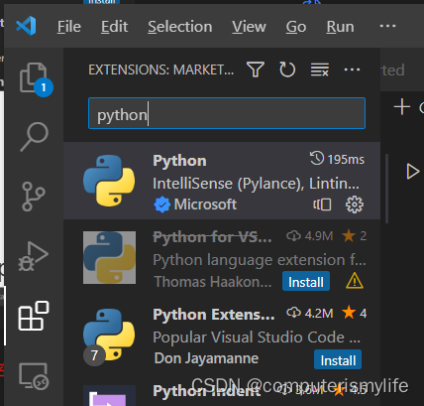
Task: Select the Python extension by Microsoft
Action: point(222,181)
